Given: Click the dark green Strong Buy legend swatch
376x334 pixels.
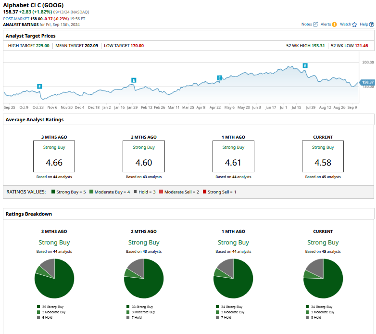Looking at the screenshot, I should pyautogui.click(x=52, y=192).
